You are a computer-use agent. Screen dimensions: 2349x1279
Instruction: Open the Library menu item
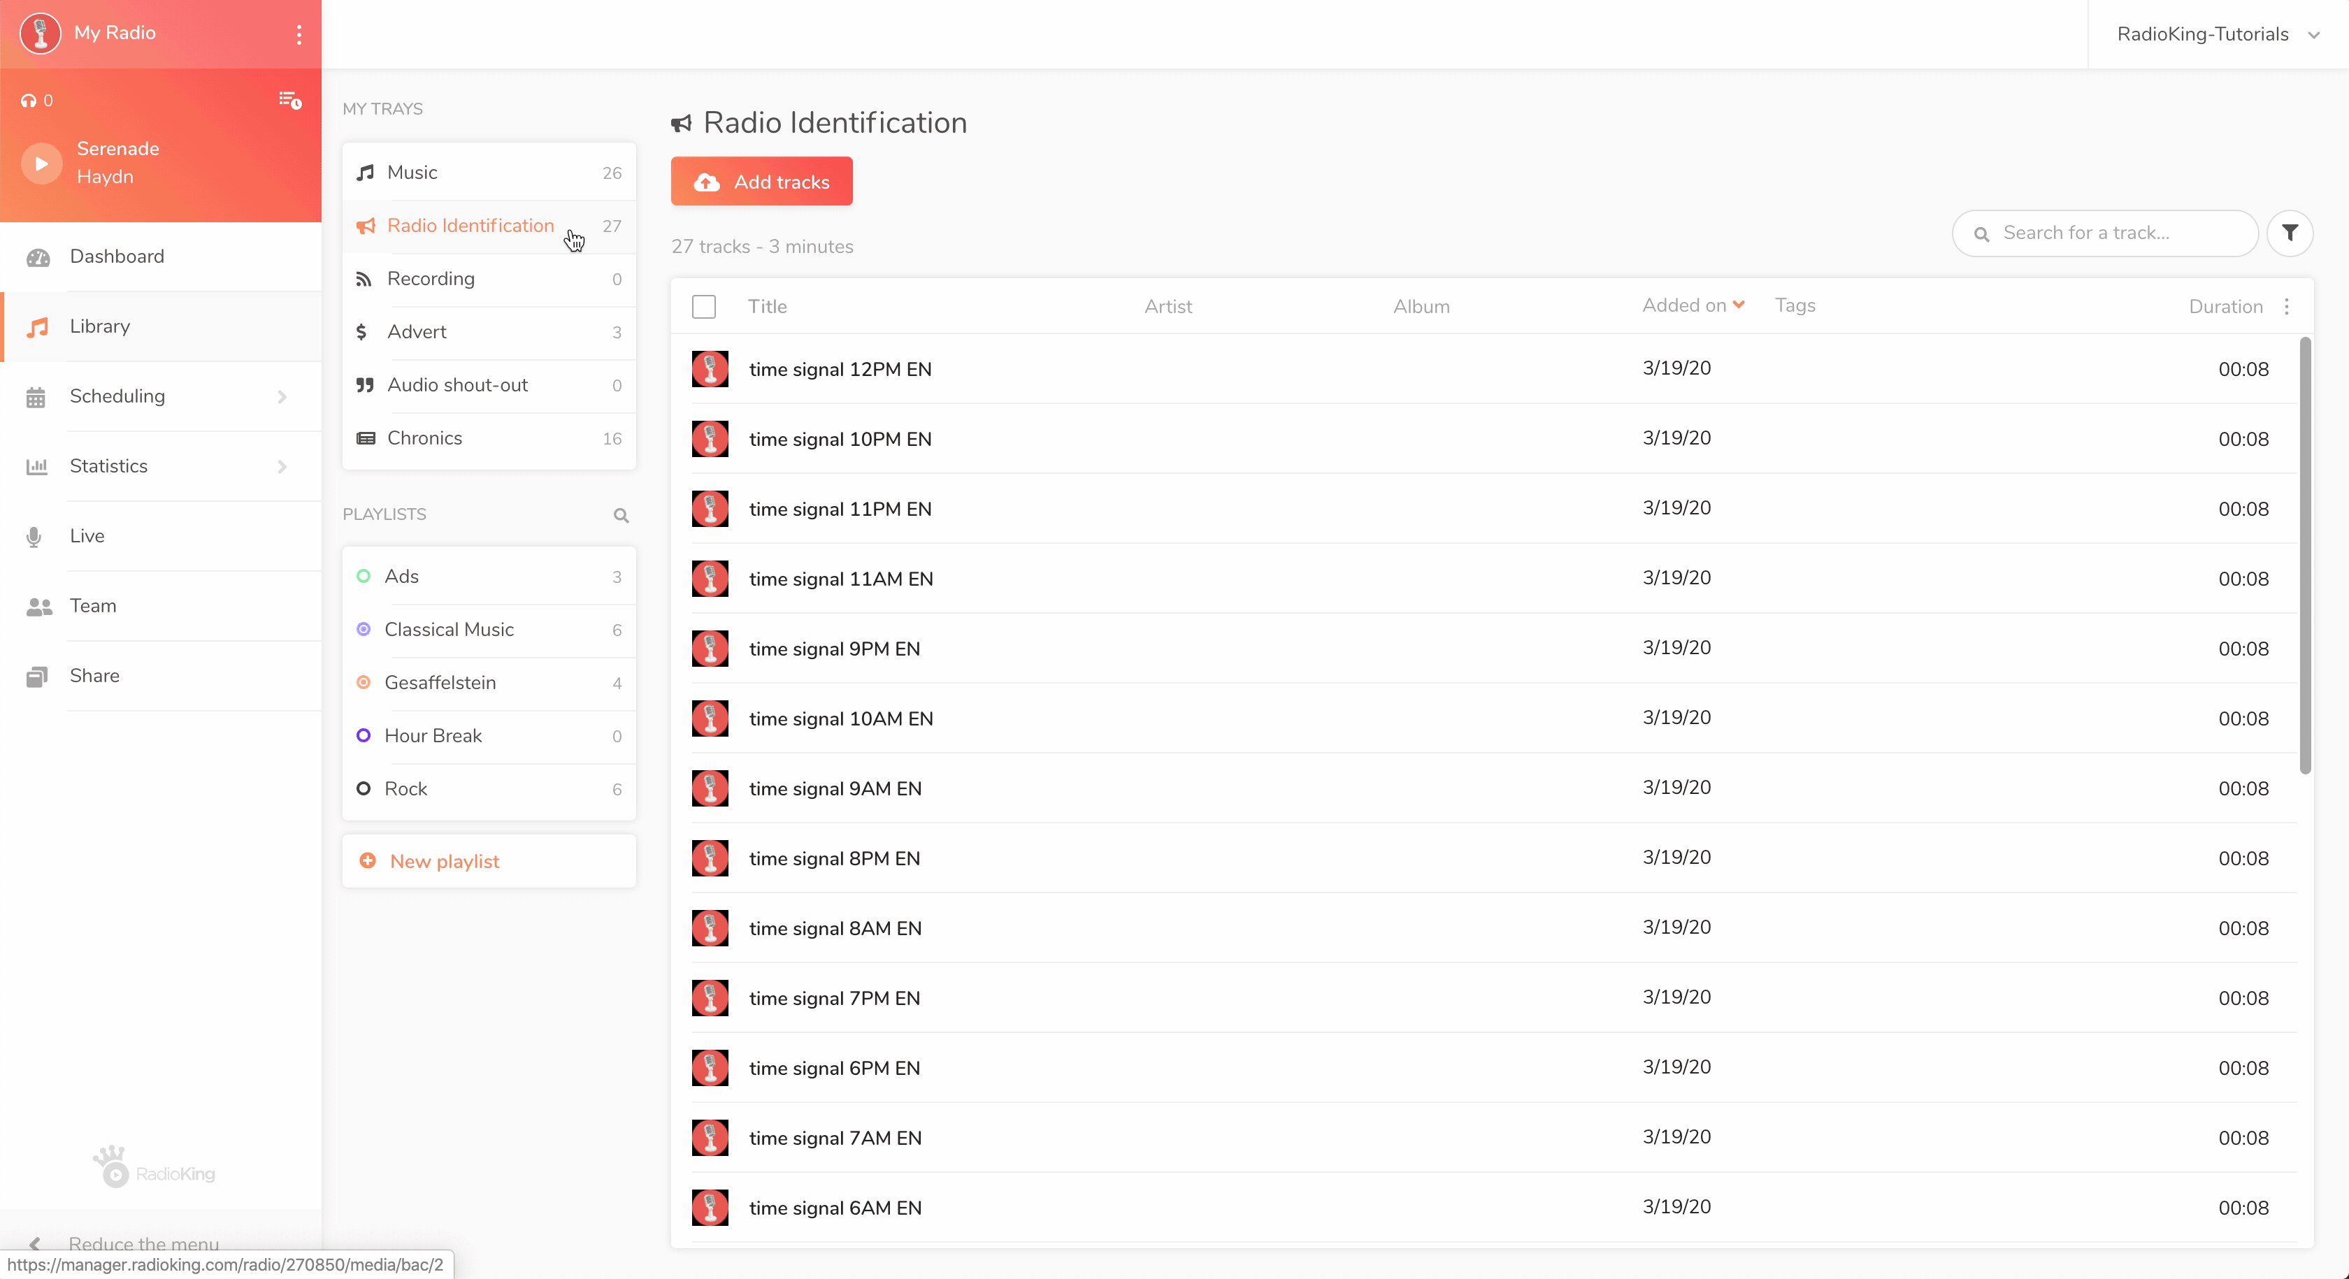pyautogui.click(x=162, y=326)
